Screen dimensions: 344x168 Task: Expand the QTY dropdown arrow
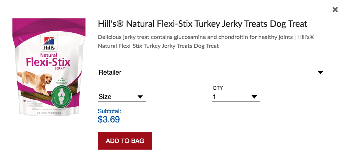coord(254,97)
